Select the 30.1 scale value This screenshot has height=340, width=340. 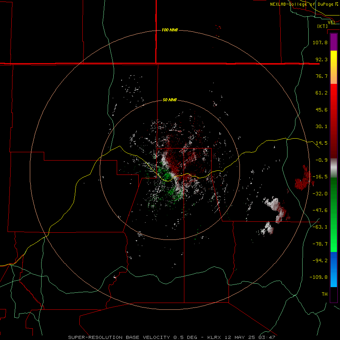(321, 127)
